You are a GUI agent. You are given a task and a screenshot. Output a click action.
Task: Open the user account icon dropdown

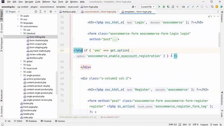(134, 7)
